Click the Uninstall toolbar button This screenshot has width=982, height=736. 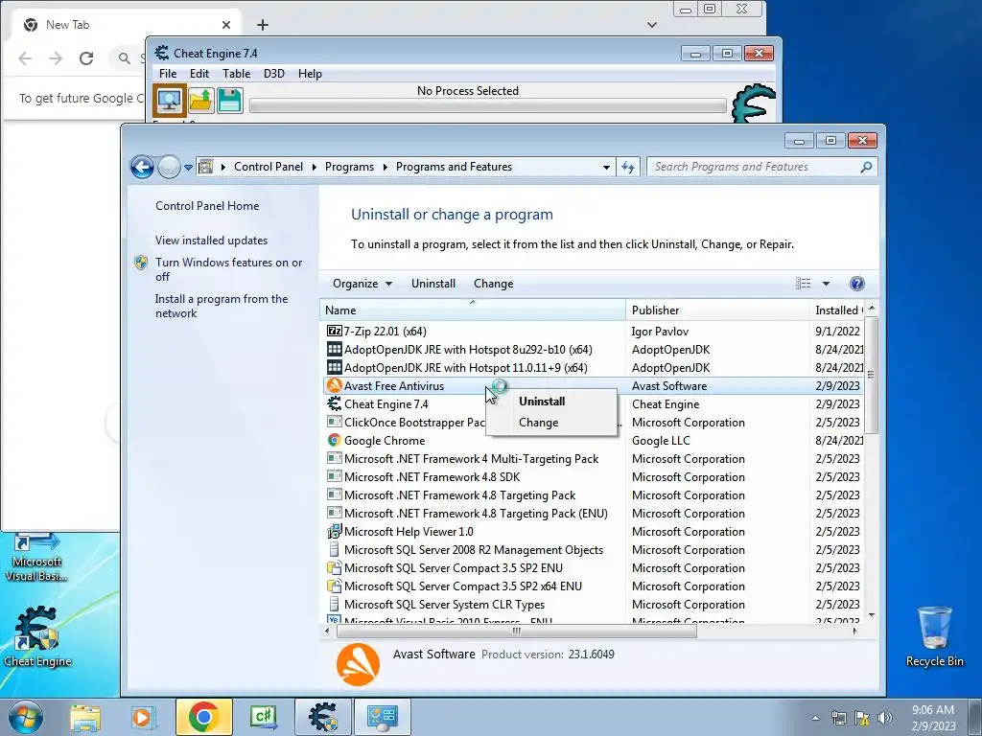(x=433, y=284)
